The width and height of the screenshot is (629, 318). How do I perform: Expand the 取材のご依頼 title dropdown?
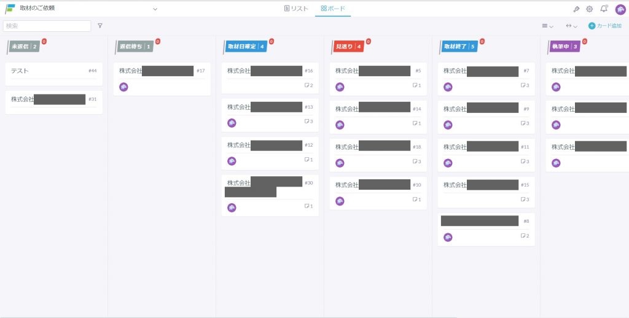pos(155,9)
